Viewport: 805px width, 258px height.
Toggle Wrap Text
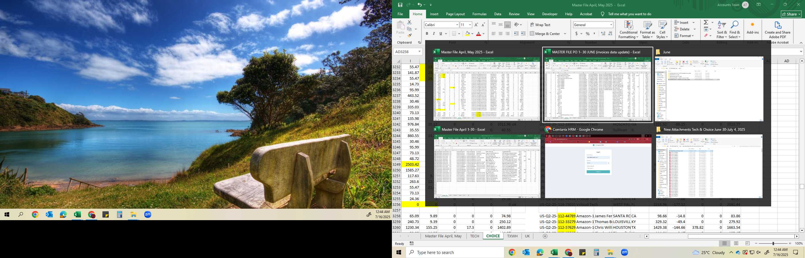(x=540, y=25)
